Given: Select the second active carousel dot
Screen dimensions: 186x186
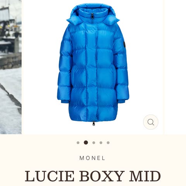Looking at the screenshot, I should [86, 143].
